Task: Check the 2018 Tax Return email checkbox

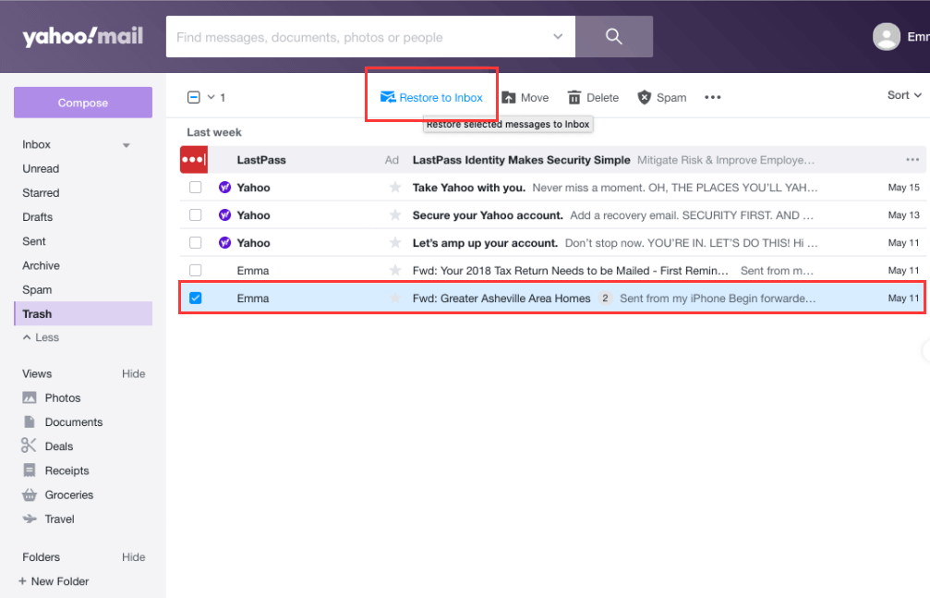Action: tap(196, 271)
